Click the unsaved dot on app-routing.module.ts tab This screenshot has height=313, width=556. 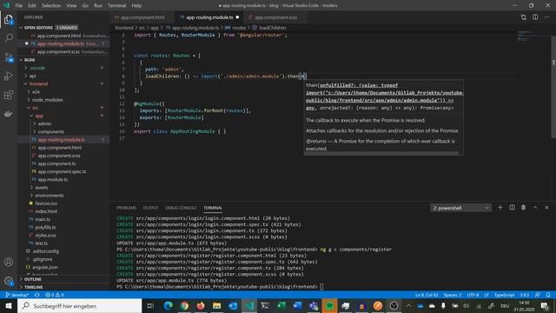click(237, 17)
